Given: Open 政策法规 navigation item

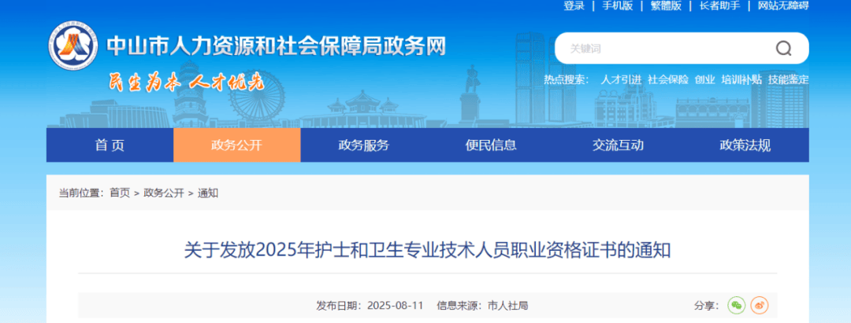Looking at the screenshot, I should (x=745, y=145).
